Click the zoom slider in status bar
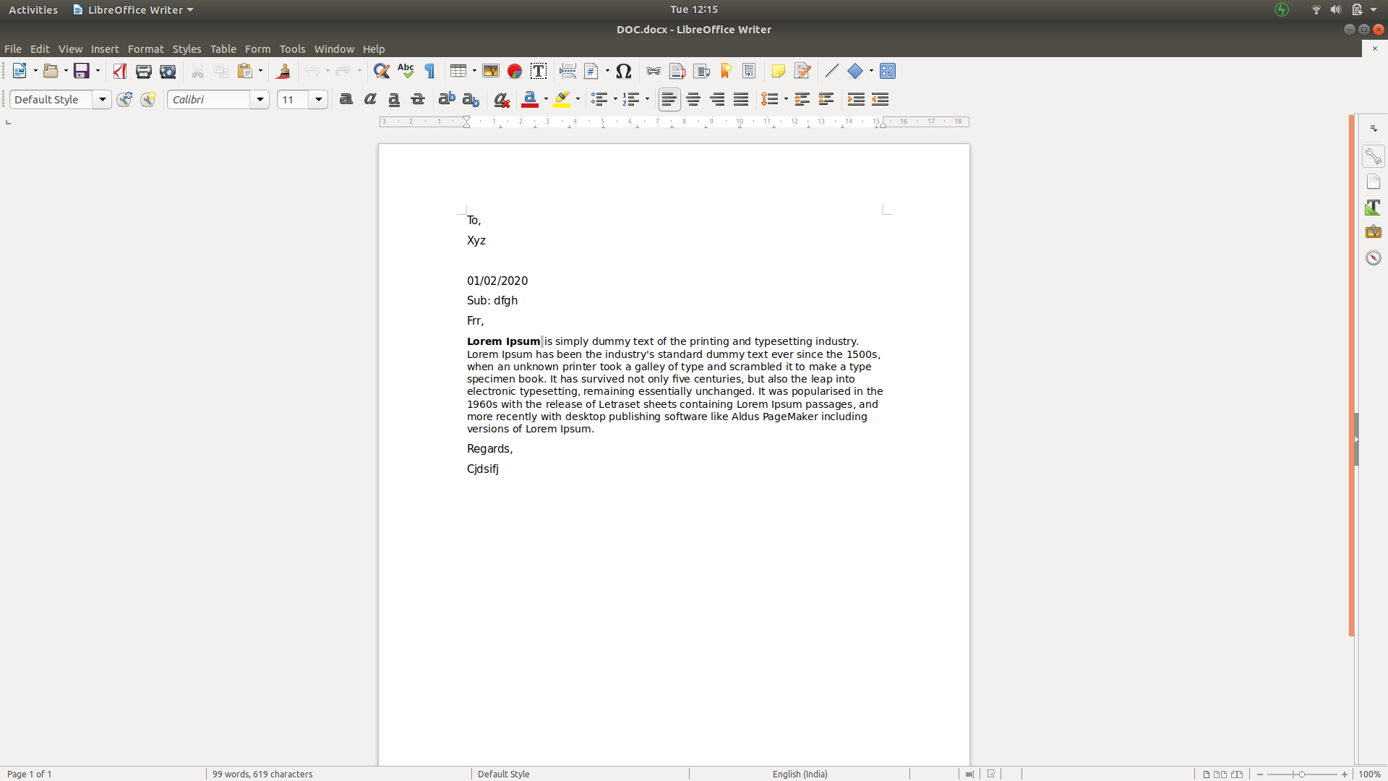 pyautogui.click(x=1301, y=774)
